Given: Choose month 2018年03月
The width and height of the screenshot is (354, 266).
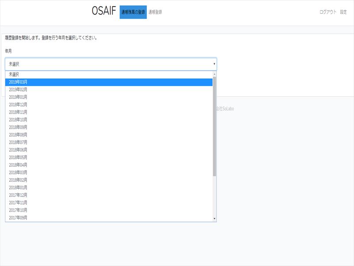Looking at the screenshot, I should click(x=109, y=172).
